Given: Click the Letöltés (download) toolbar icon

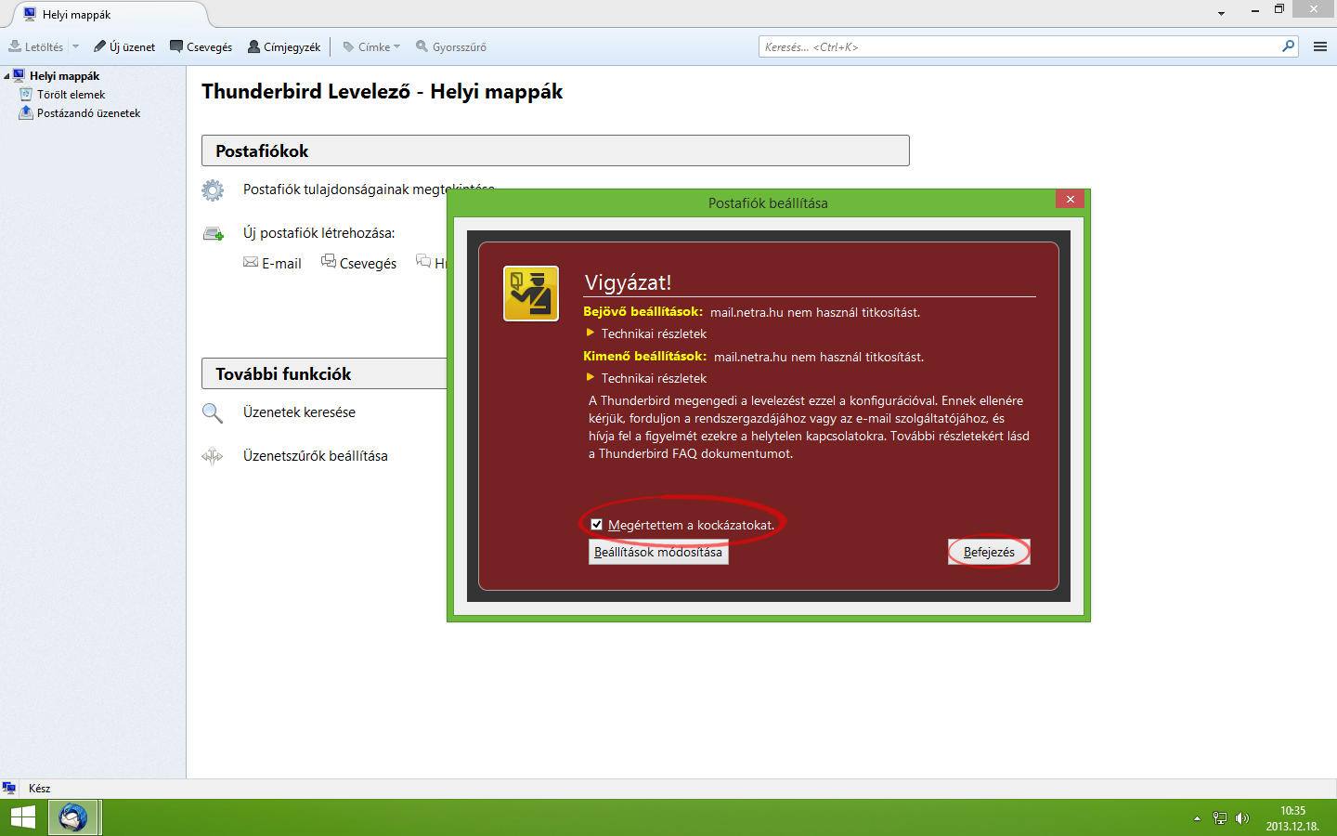Looking at the screenshot, I should pyautogui.click(x=16, y=46).
